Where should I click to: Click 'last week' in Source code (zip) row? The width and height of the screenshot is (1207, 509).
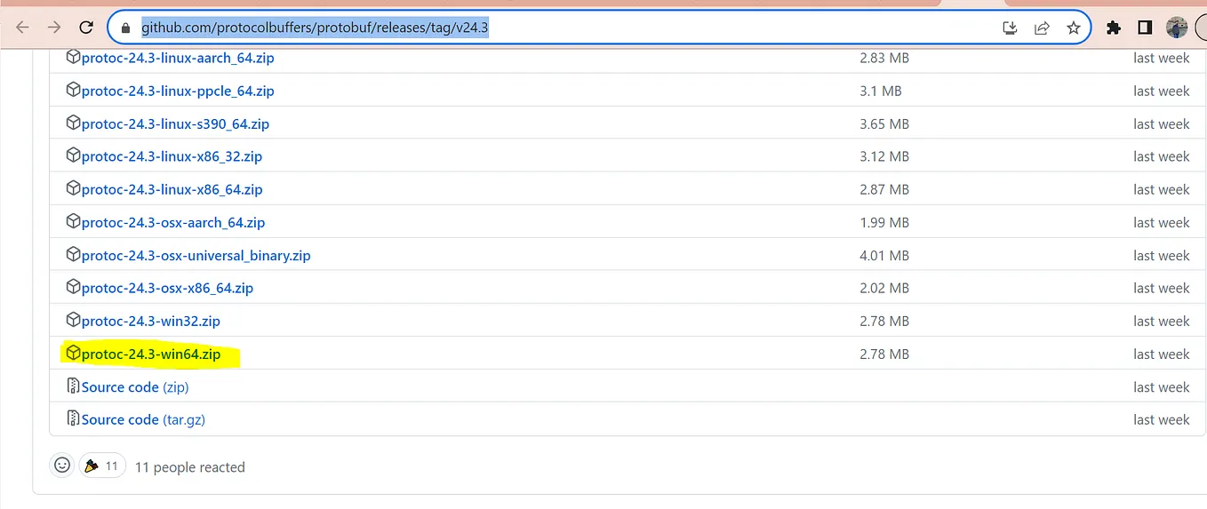point(1161,386)
